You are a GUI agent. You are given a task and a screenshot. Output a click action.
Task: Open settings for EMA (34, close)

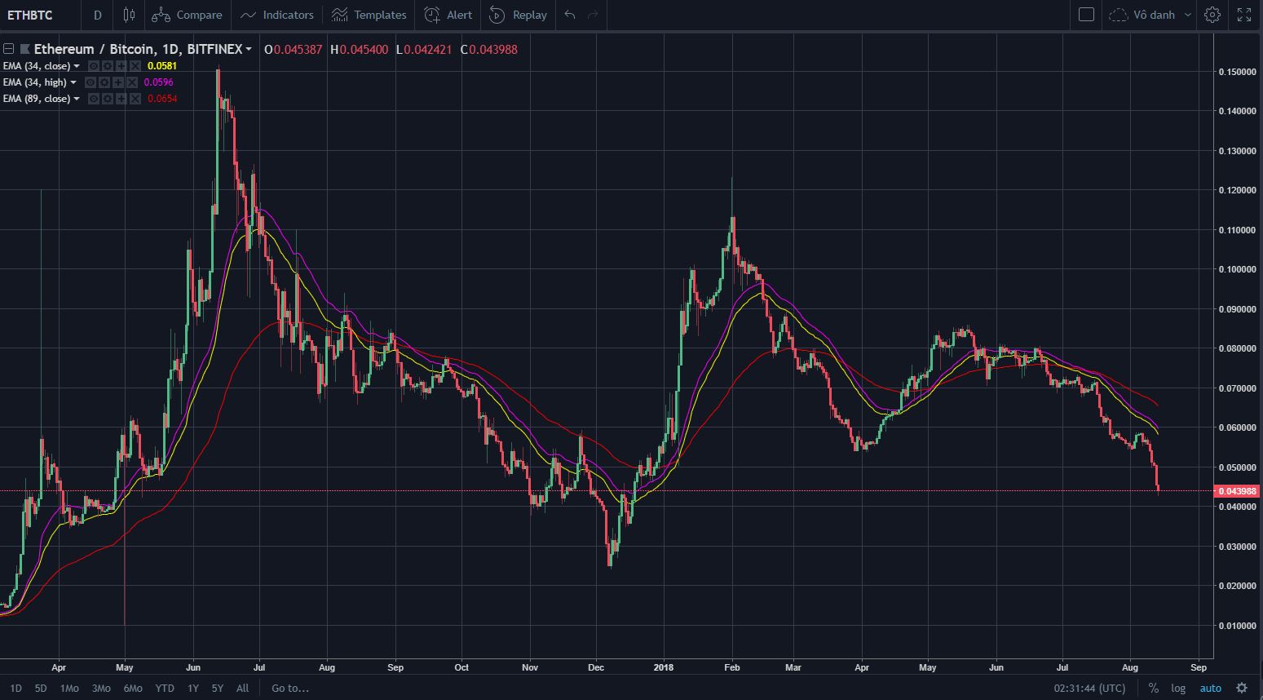[107, 66]
